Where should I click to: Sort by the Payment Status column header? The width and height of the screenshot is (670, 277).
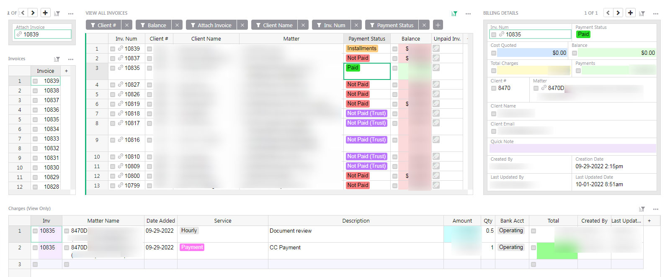[366, 38]
